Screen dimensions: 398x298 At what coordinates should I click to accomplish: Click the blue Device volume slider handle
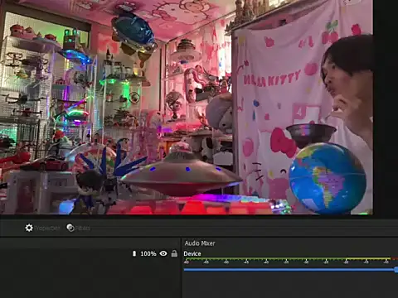396,270
